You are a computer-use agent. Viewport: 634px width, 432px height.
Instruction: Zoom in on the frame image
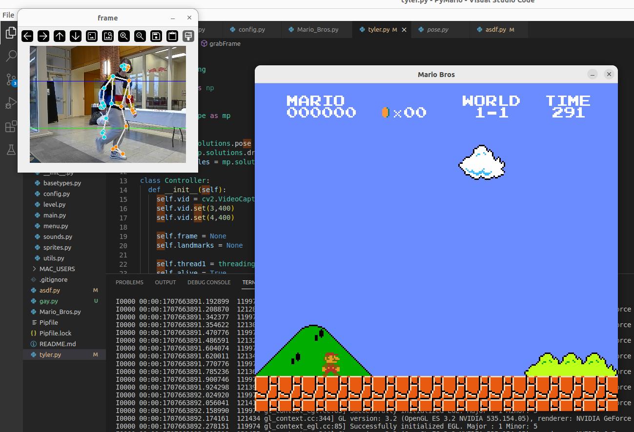124,36
